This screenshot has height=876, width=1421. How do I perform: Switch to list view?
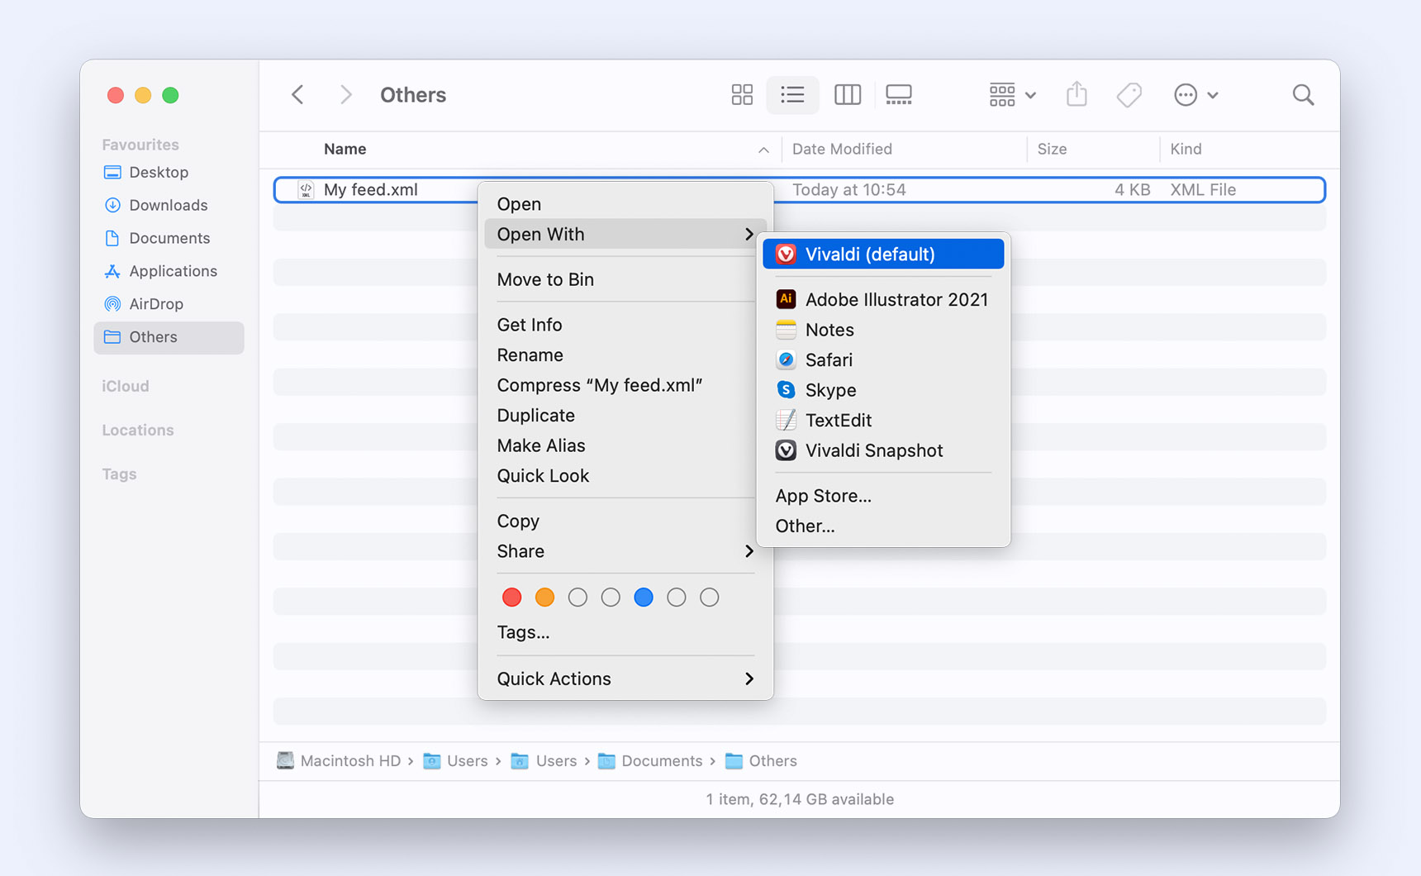pos(792,95)
